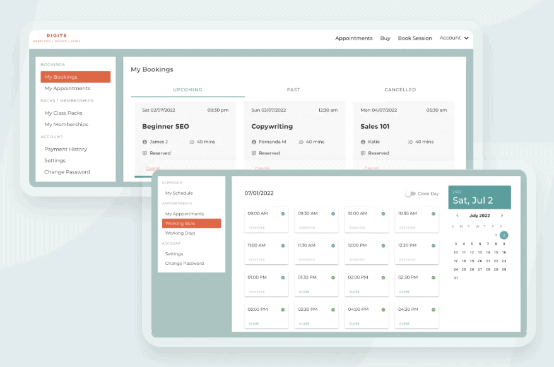Click the check icon on the 12:30 PM slot

click(x=433, y=246)
